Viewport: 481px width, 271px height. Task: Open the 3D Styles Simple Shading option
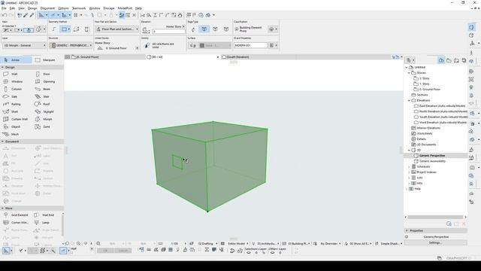[x=389, y=244]
